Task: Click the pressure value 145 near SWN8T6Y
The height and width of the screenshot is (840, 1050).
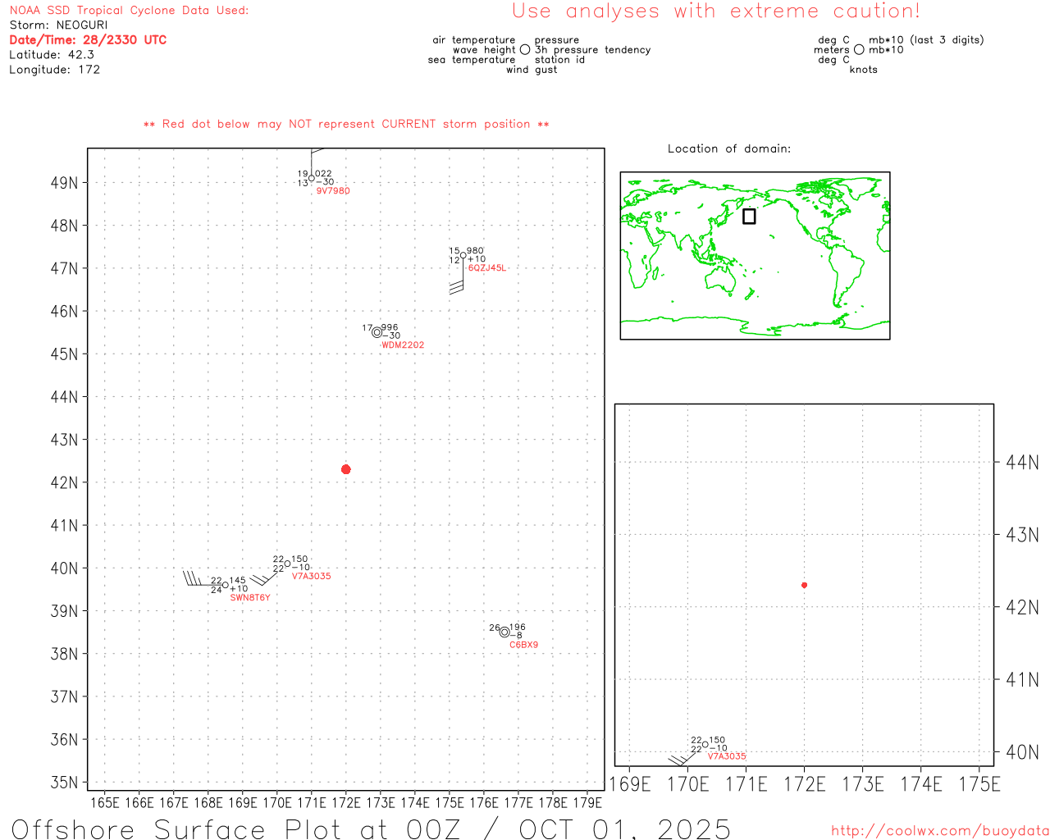Action: click(x=238, y=581)
